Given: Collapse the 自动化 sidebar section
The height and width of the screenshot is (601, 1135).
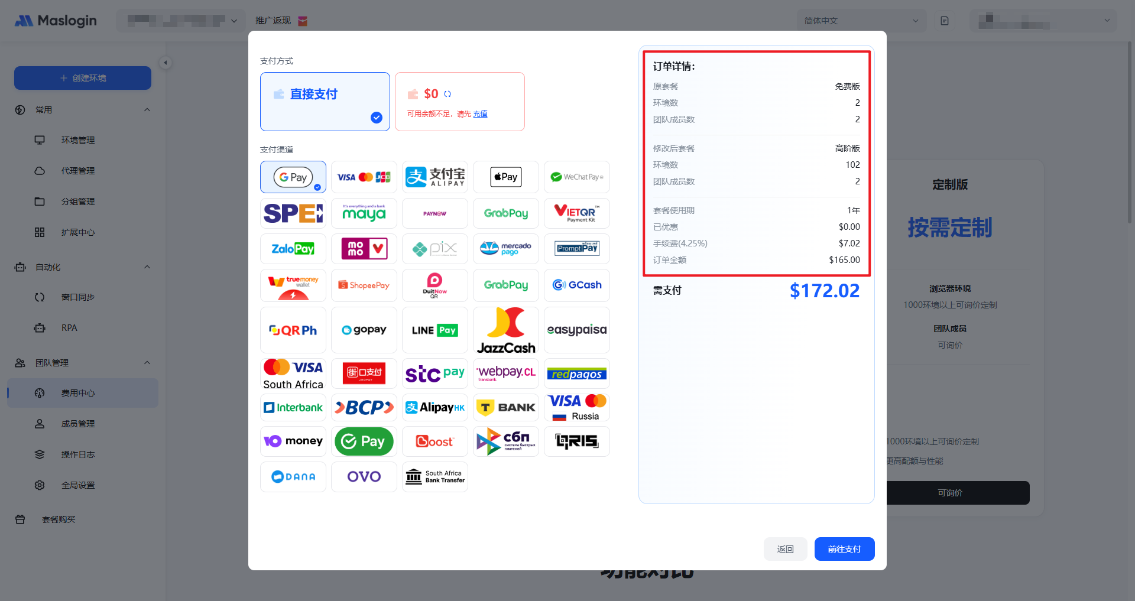Looking at the screenshot, I should (x=147, y=267).
